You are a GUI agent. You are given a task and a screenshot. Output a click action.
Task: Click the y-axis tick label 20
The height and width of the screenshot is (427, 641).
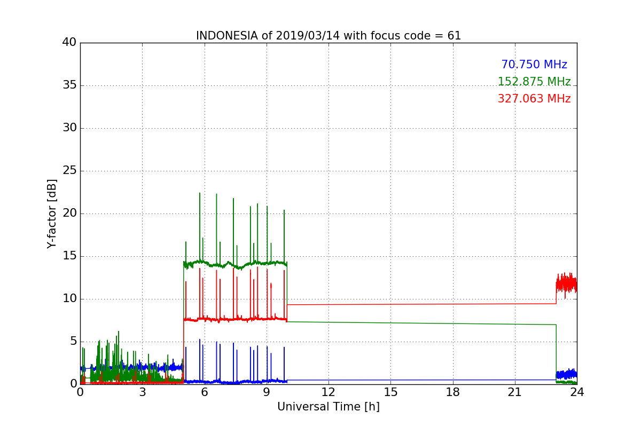coord(69,213)
